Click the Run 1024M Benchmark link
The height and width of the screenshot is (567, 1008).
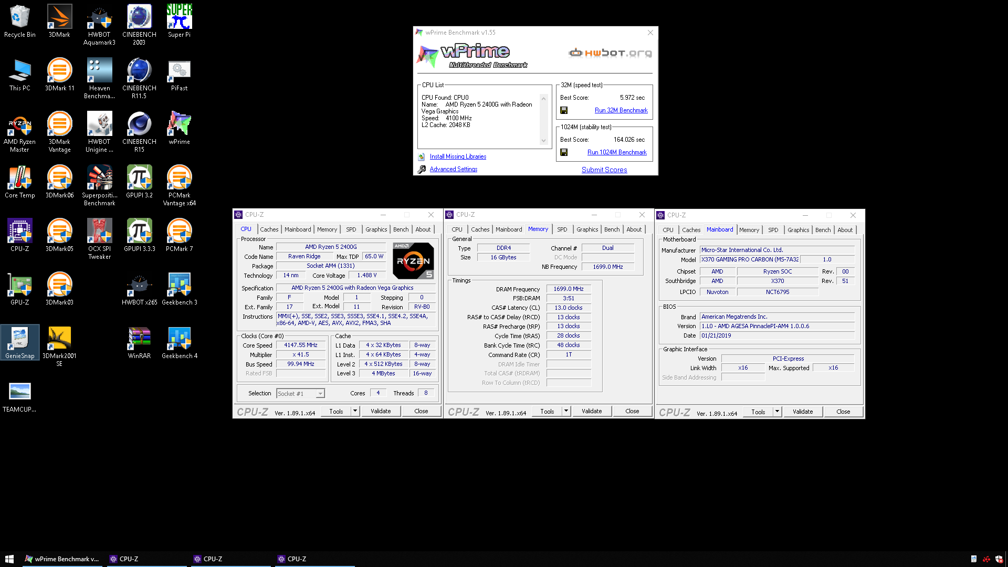(617, 152)
